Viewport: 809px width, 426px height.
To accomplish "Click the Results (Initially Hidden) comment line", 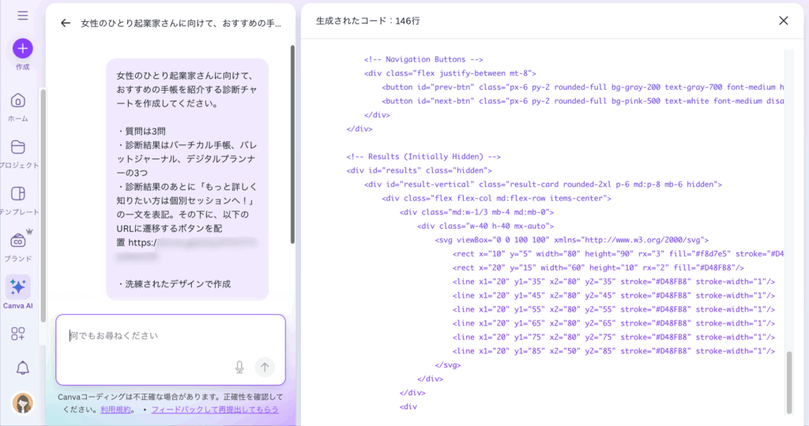I will 423,157.
